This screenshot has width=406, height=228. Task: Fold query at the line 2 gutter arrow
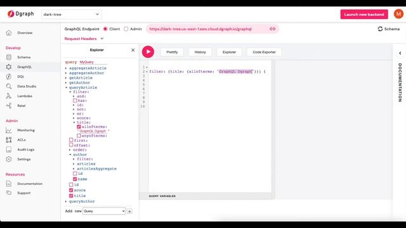tap(147, 72)
